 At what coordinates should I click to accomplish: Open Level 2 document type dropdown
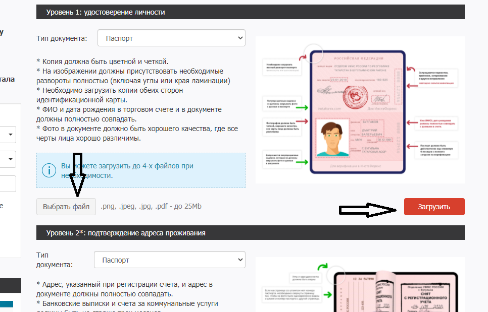click(169, 260)
